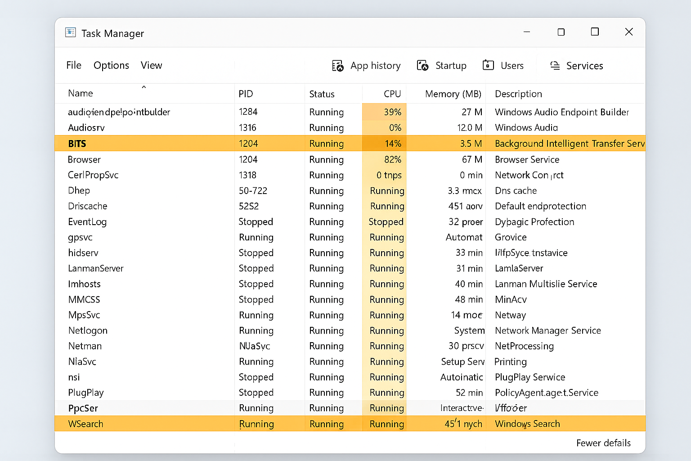
Task: Minimize the Task Manager window
Action: (527, 32)
